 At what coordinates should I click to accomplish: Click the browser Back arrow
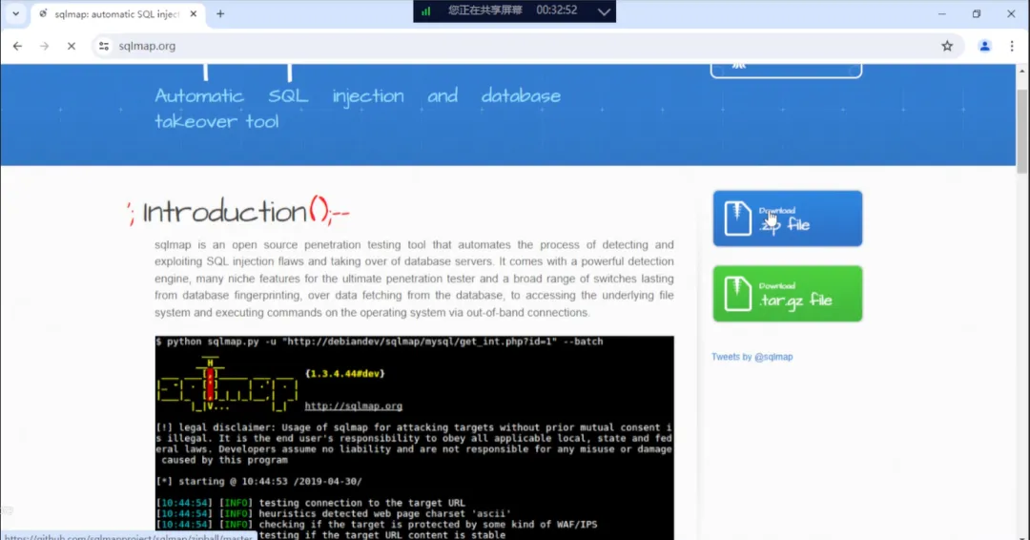click(18, 46)
